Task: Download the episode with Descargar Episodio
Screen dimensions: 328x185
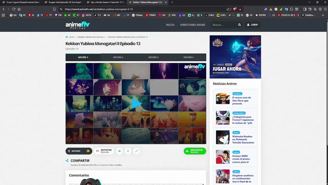Action: [x=195, y=151]
